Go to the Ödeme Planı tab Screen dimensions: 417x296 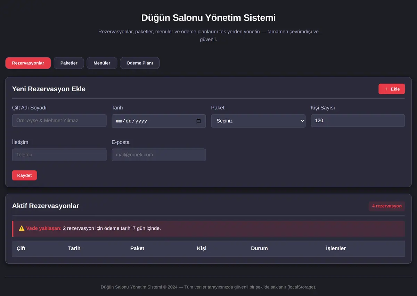coord(140,63)
